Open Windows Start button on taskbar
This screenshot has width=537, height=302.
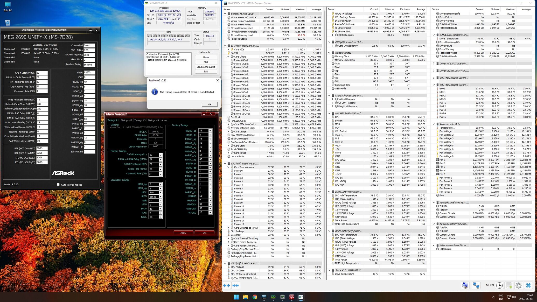pos(236,297)
